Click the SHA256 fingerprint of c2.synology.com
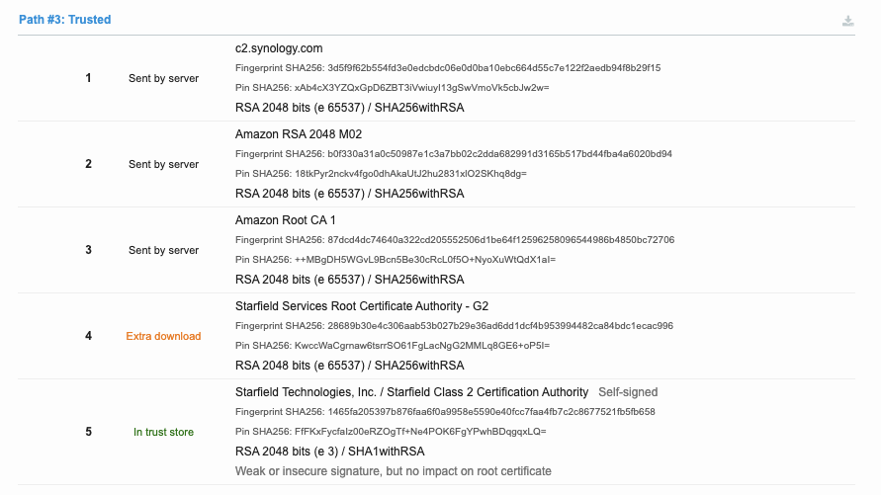Image resolution: width=881 pixels, height=495 pixels. (x=448, y=68)
